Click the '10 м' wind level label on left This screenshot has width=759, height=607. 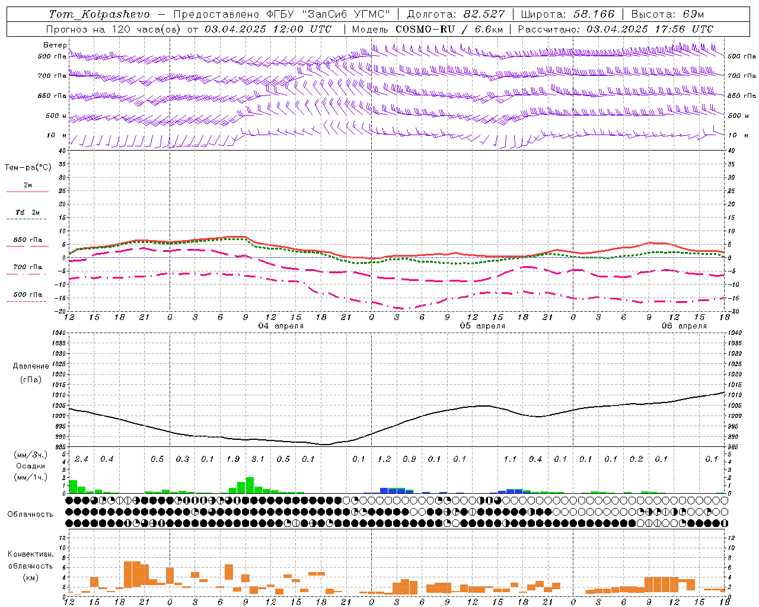57,135
